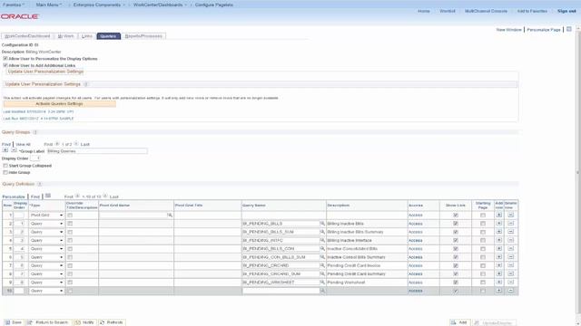This screenshot has width=581, height=326.
Task: Open lookup for BI_PENDING_BILLS query name
Action: coord(322,224)
